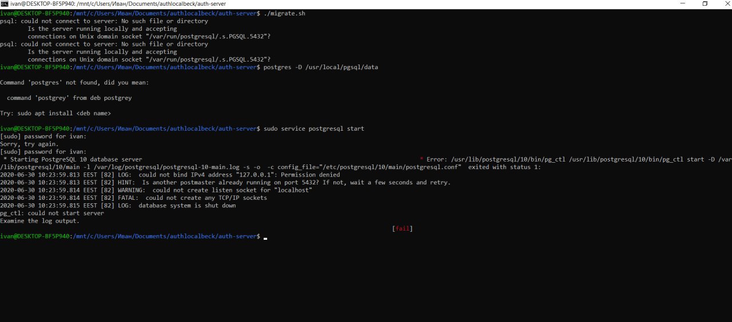The width and height of the screenshot is (732, 322).
Task: Click the red '* Error:' pg_ctl message
Action: pyautogui.click(x=575, y=160)
